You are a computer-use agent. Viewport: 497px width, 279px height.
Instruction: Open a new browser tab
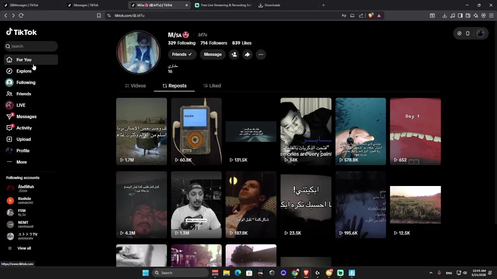[x=323, y=5]
